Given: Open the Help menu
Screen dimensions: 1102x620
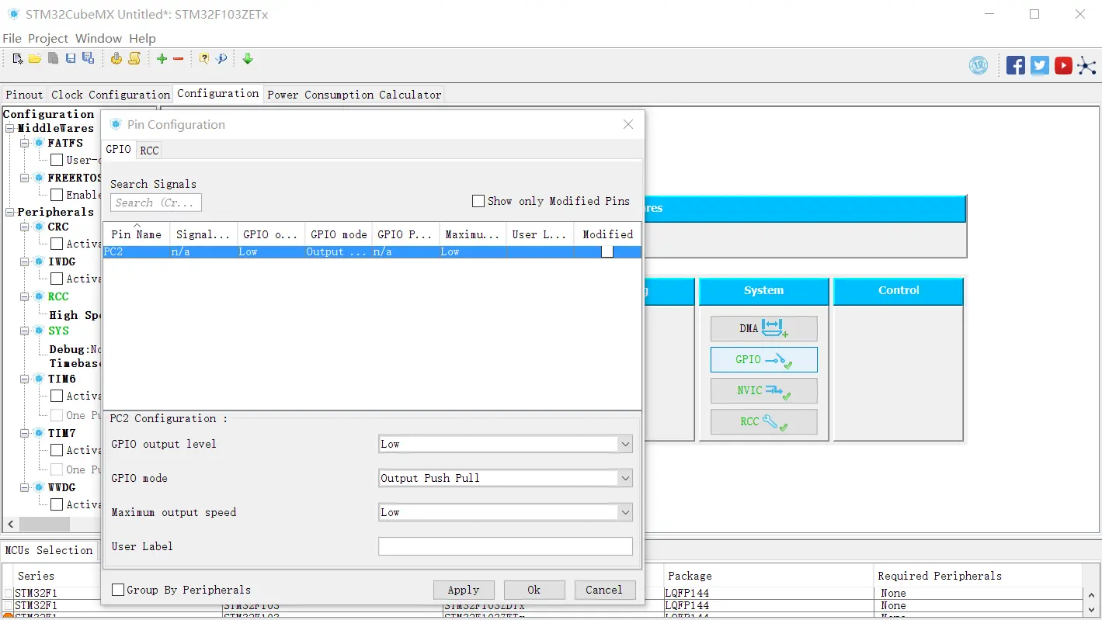Looking at the screenshot, I should click(142, 38).
